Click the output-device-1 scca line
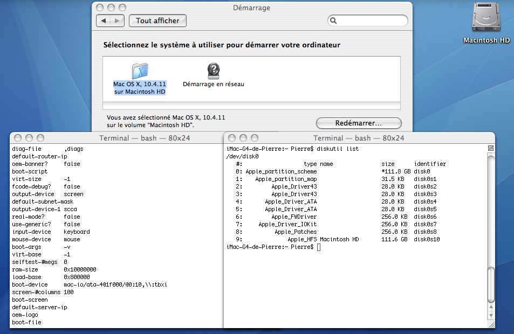 [x=45, y=209]
